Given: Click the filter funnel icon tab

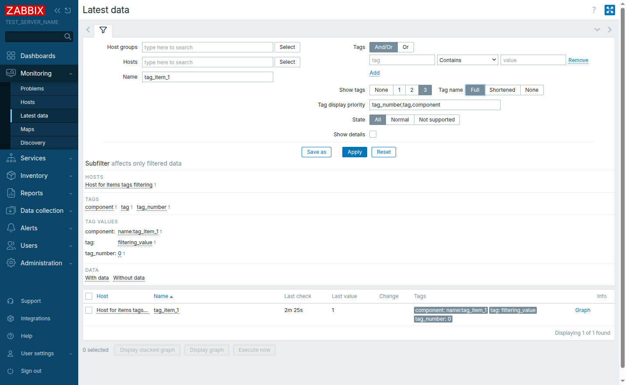Looking at the screenshot, I should click(x=103, y=30).
